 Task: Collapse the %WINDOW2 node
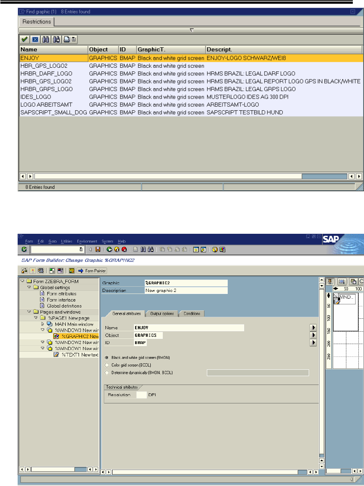pyautogui.click(x=42, y=342)
